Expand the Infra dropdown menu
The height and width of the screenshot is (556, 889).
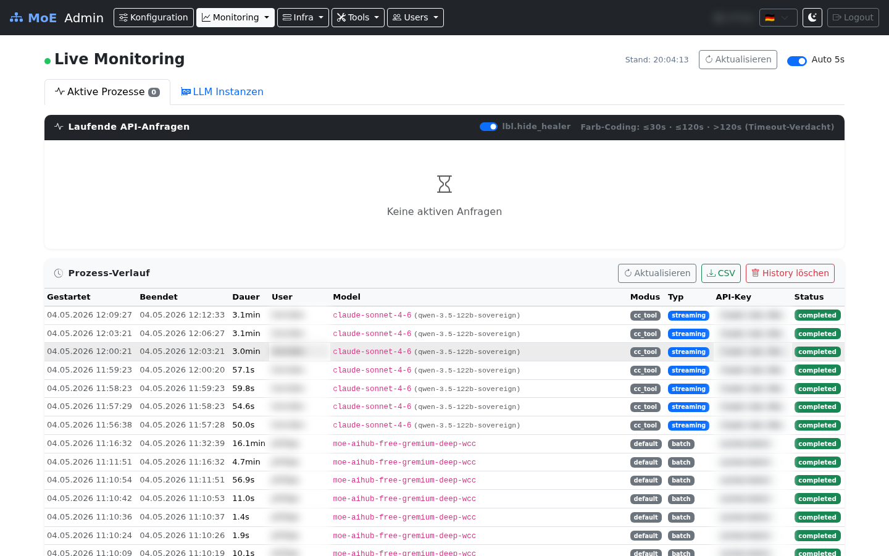(x=303, y=17)
